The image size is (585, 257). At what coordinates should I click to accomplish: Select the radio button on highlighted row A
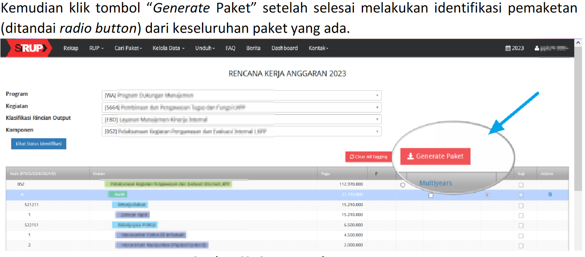coord(487,195)
